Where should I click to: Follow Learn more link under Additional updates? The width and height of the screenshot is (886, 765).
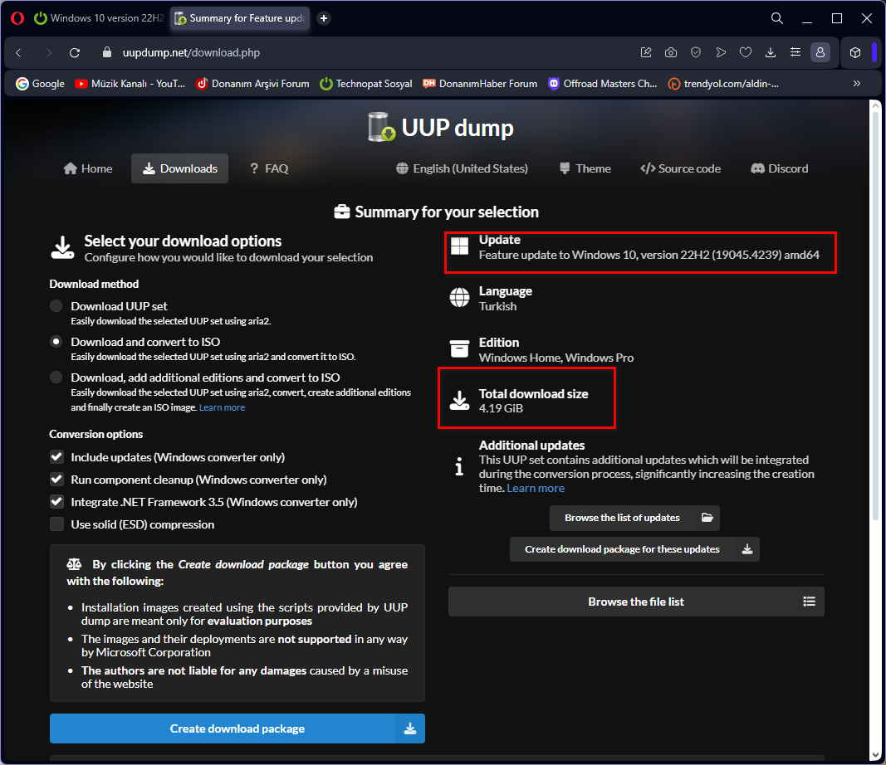(x=536, y=488)
